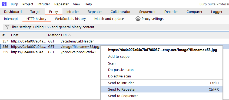Image resolution: width=229 pixels, height=100 pixels.
Task: Switch to the Intercept sub-tab
Action: click(x=11, y=19)
